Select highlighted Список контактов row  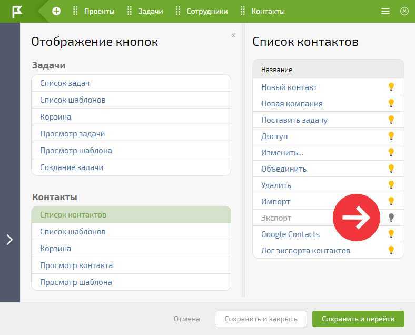point(131,214)
